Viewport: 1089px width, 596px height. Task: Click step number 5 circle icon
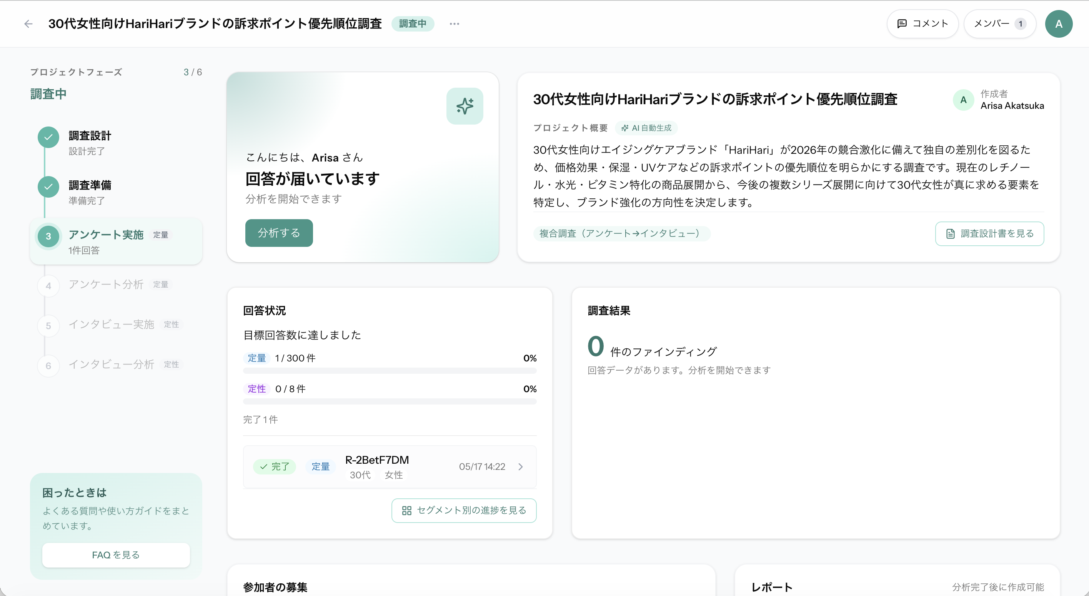click(x=48, y=326)
